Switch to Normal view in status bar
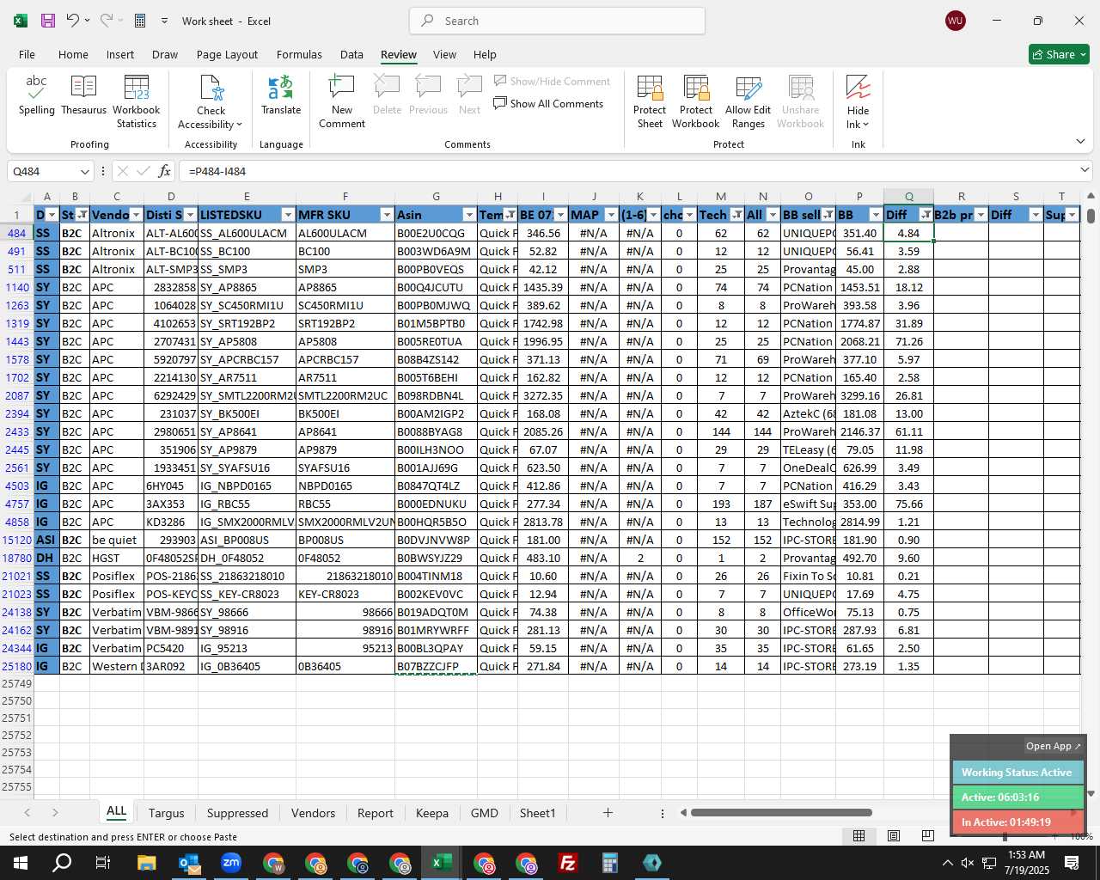Screen dimensions: 1100x880 859,836
